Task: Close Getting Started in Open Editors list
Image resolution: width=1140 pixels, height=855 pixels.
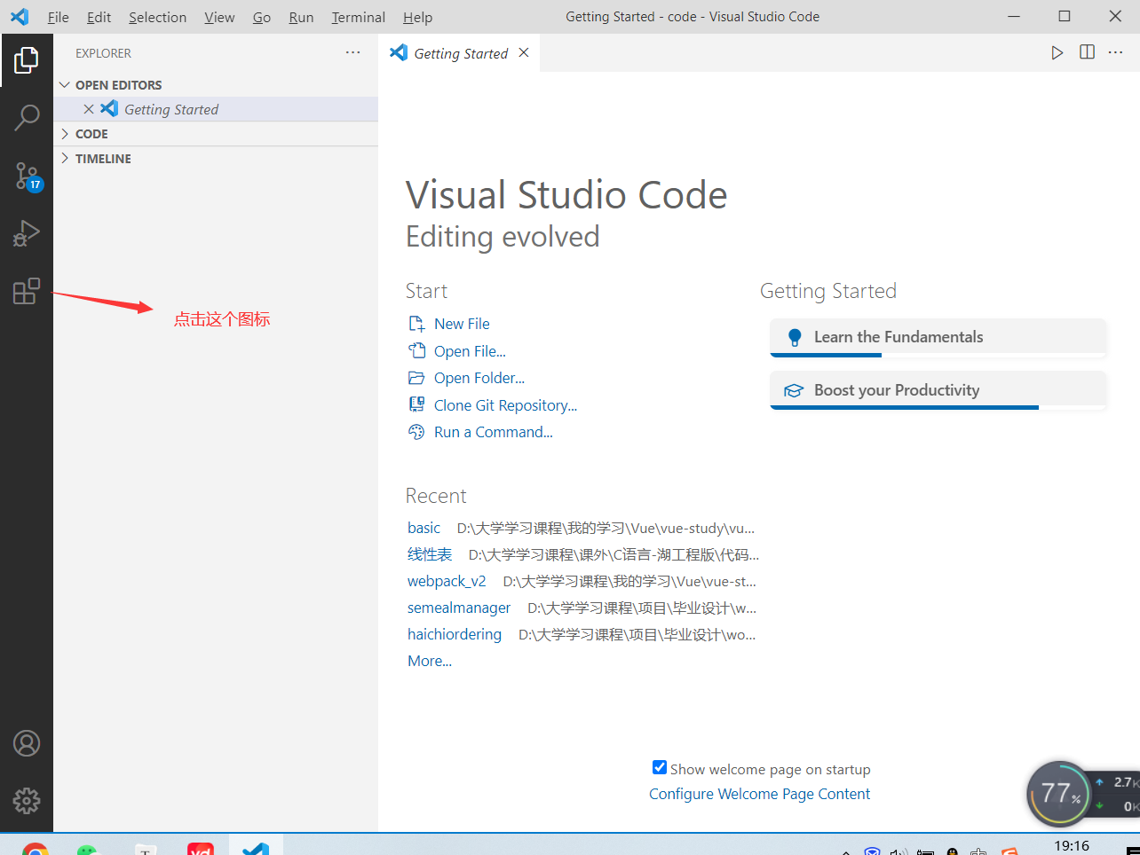Action: (x=89, y=109)
